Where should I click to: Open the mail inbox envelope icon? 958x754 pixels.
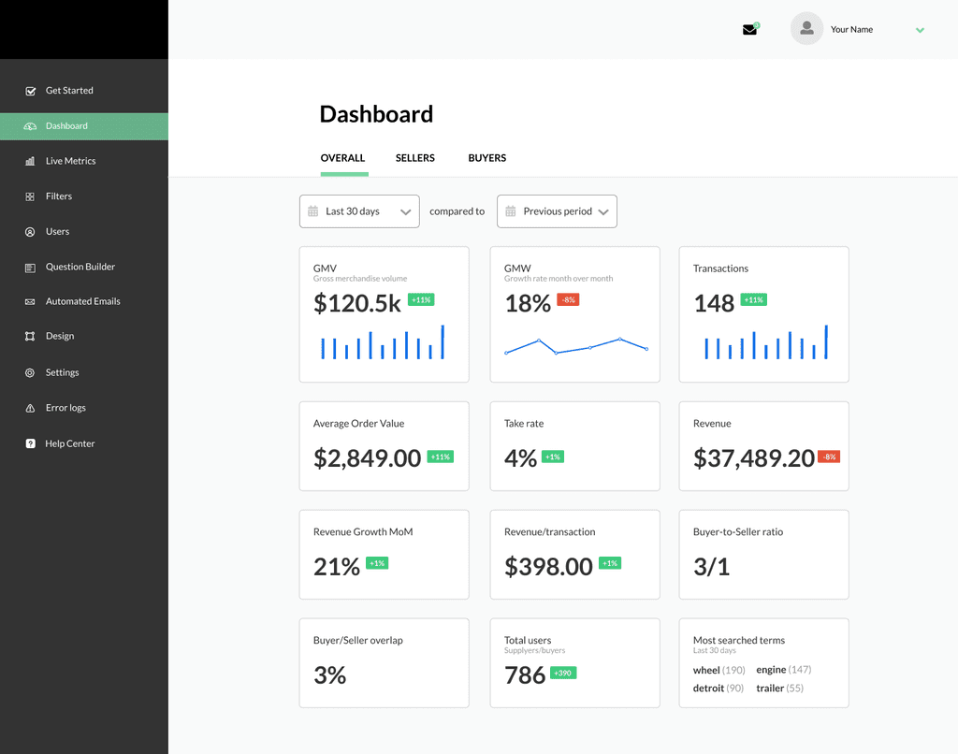click(x=749, y=29)
